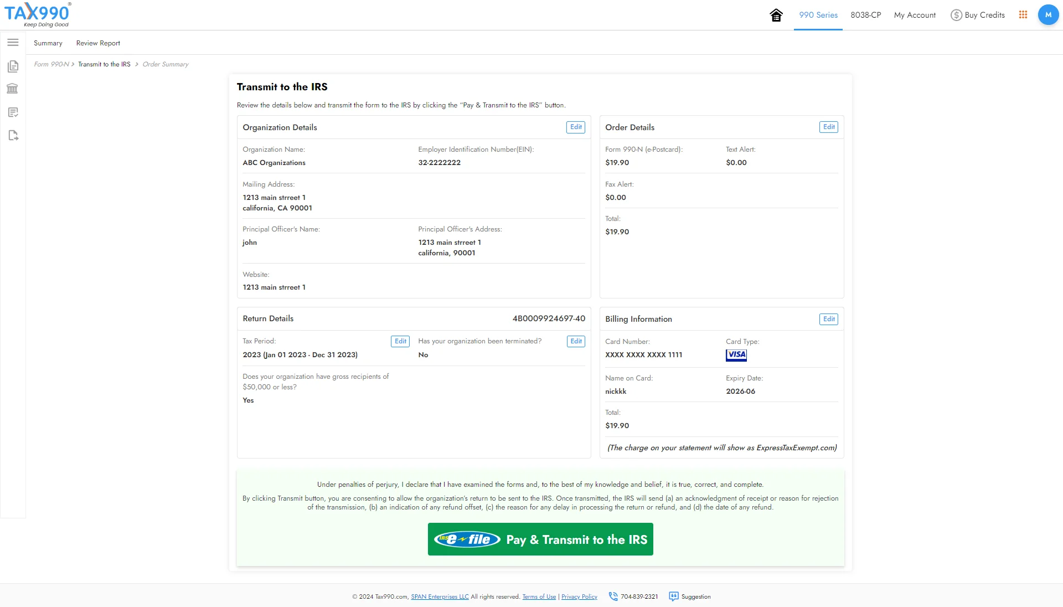Click the hamburger menu icon
This screenshot has height=607, width=1063.
tap(12, 42)
